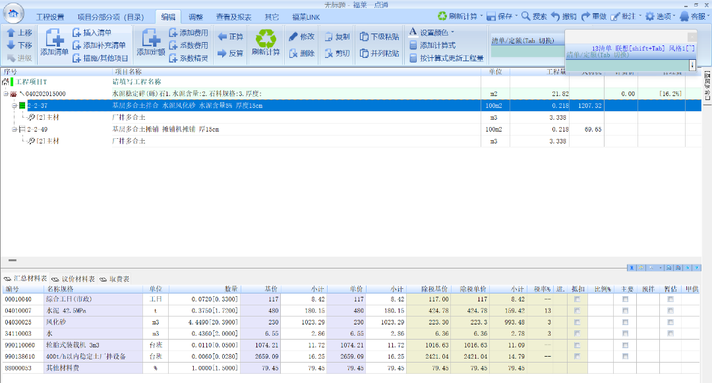
Task: Paste as sibling with 并列粘贴
Action: pyautogui.click(x=379, y=53)
